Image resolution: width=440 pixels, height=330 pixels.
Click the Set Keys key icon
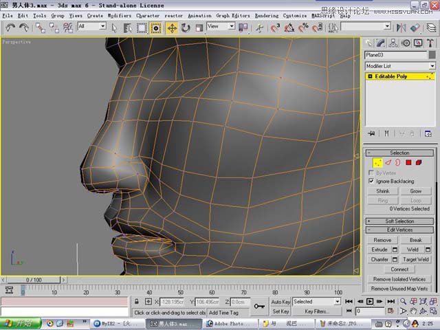pos(259,306)
